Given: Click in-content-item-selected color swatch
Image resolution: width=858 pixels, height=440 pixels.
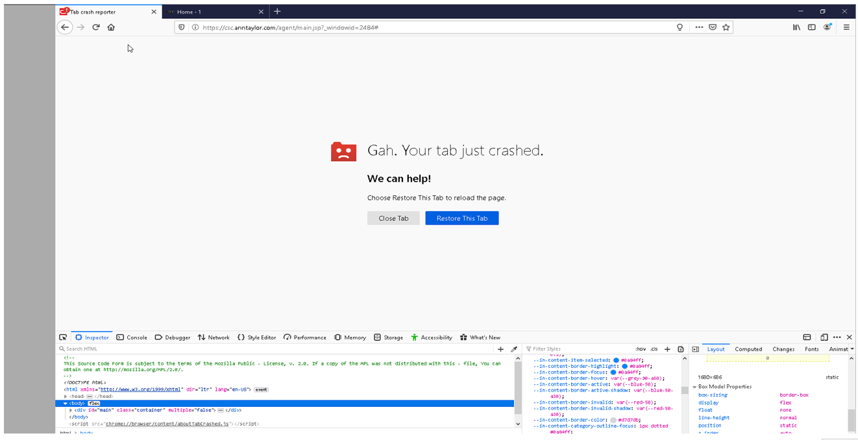Looking at the screenshot, I should [x=616, y=360].
